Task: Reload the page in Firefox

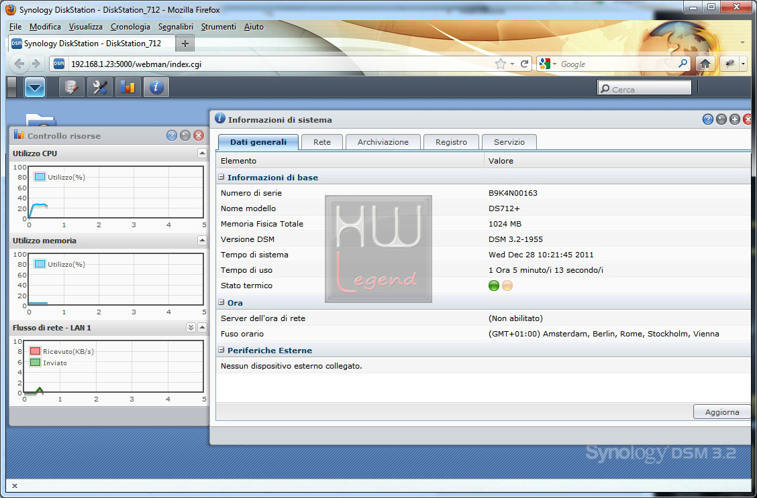Action: [524, 64]
